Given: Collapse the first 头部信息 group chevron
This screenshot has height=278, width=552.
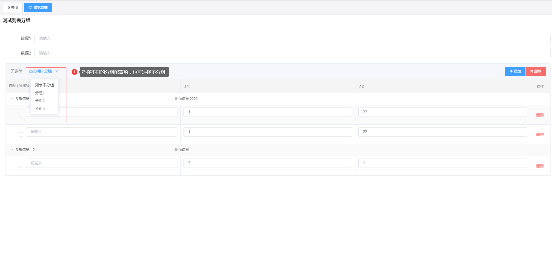Looking at the screenshot, I should [x=12, y=99].
